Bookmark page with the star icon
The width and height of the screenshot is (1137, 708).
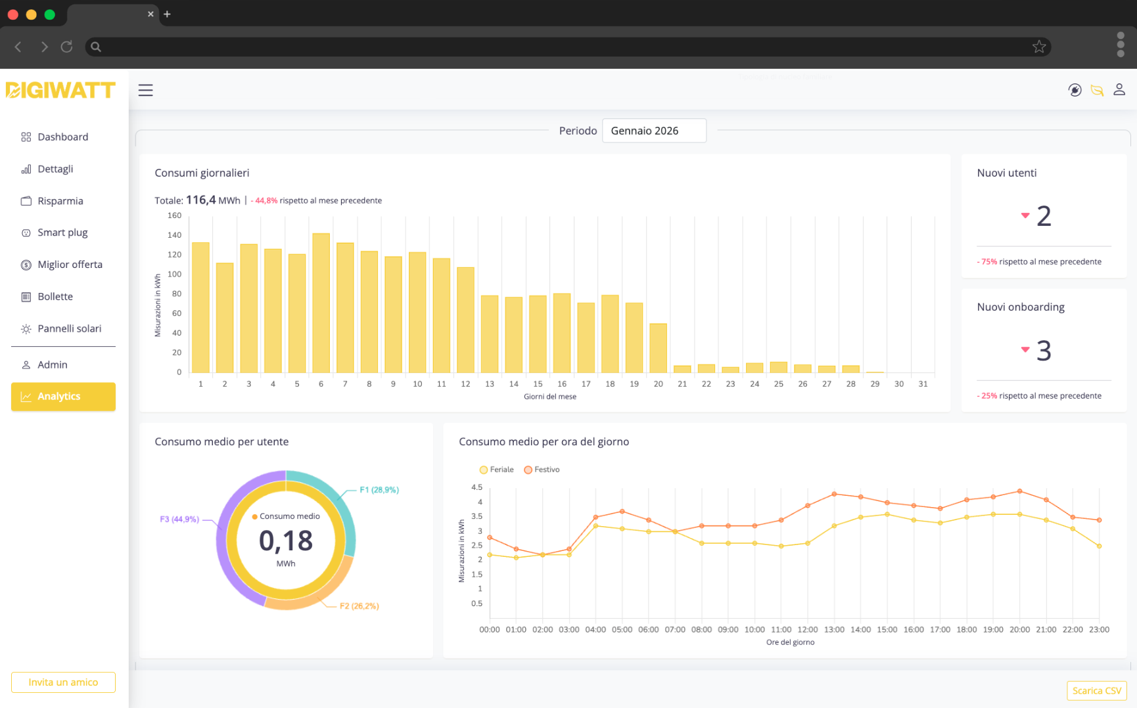click(1038, 47)
